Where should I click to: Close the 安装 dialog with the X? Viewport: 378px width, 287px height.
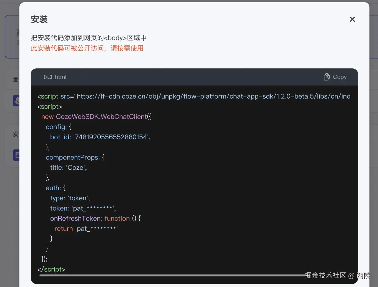(352, 19)
